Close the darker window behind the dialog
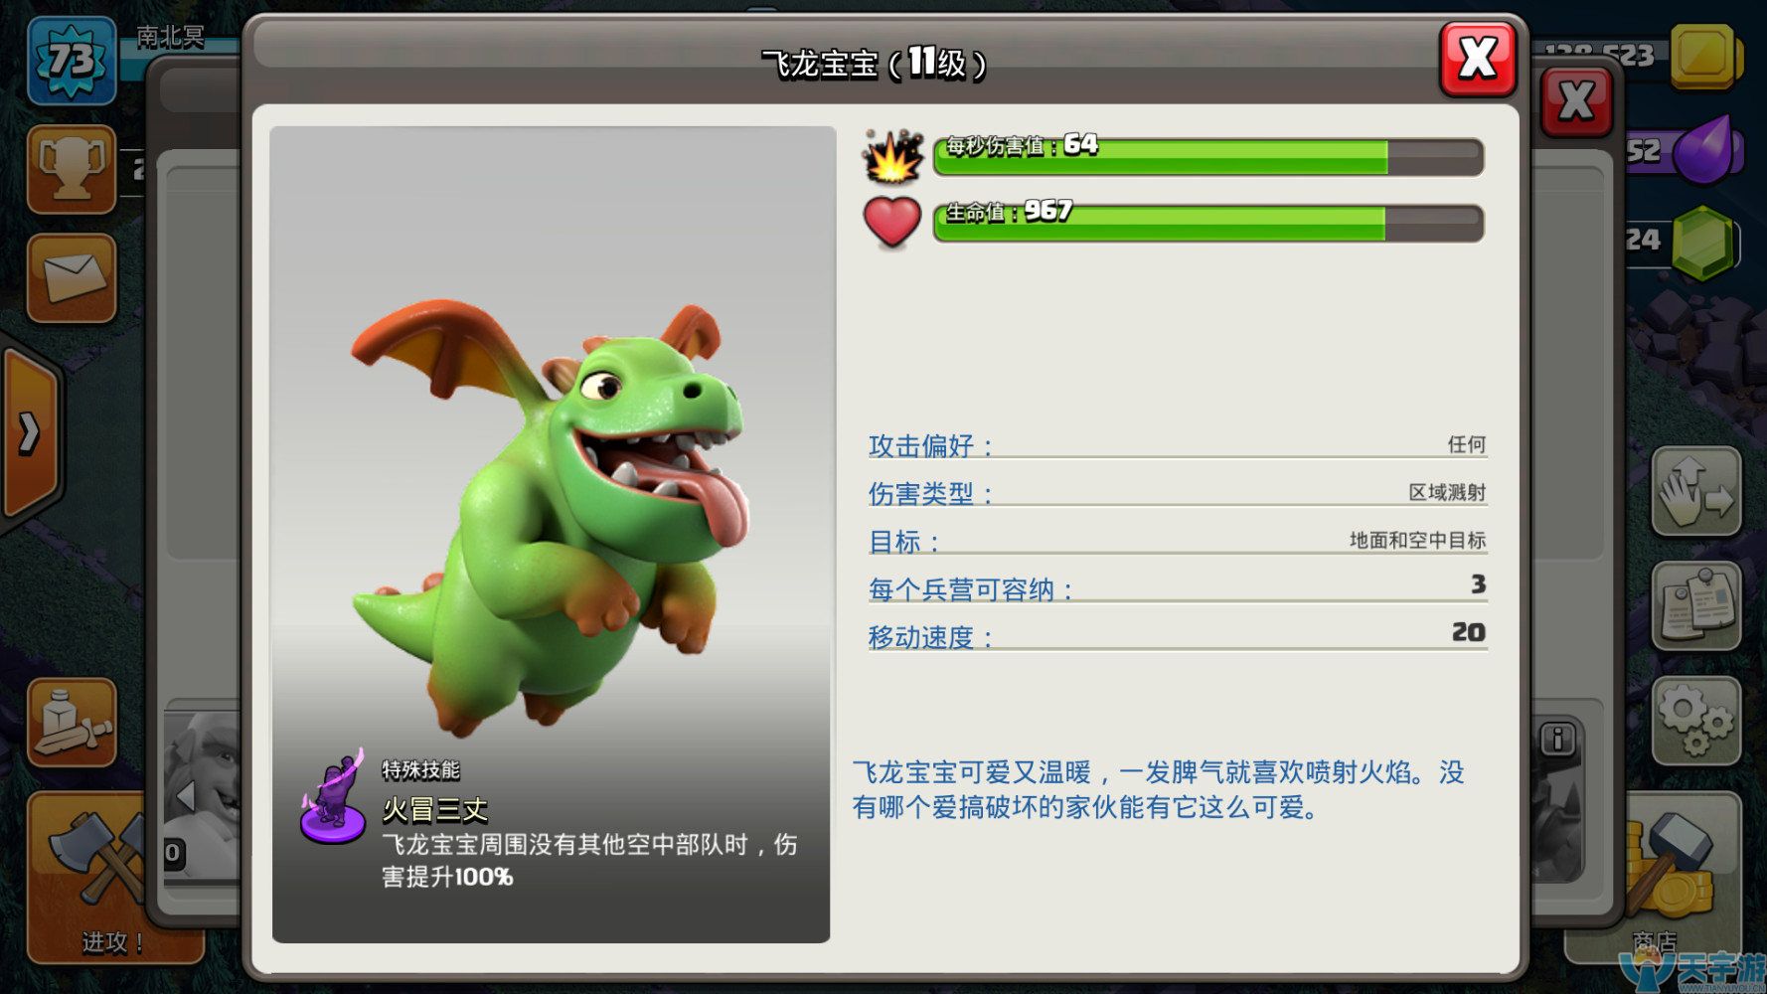The height and width of the screenshot is (994, 1767). click(x=1575, y=102)
